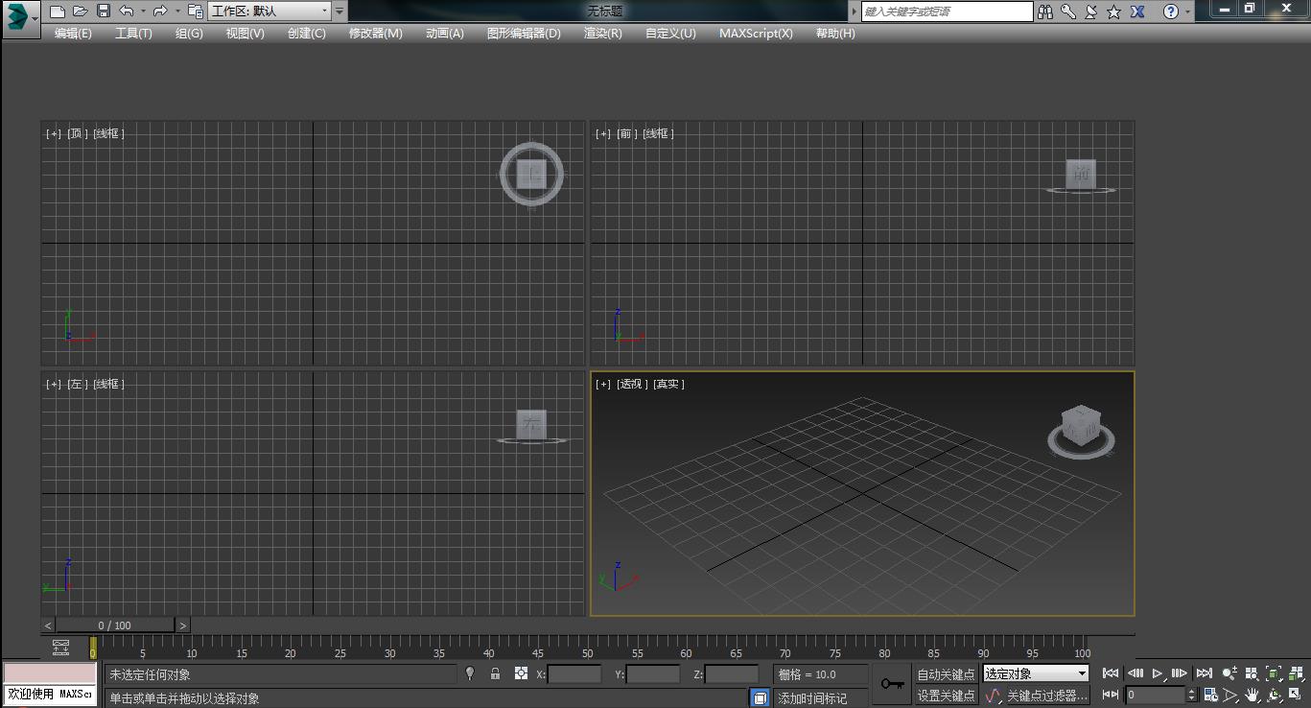Click the Play Animation button
The image size is (1311, 708).
(x=1158, y=673)
